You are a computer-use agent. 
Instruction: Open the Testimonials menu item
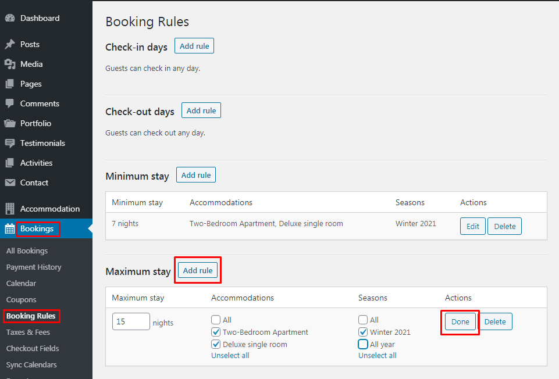click(x=43, y=143)
